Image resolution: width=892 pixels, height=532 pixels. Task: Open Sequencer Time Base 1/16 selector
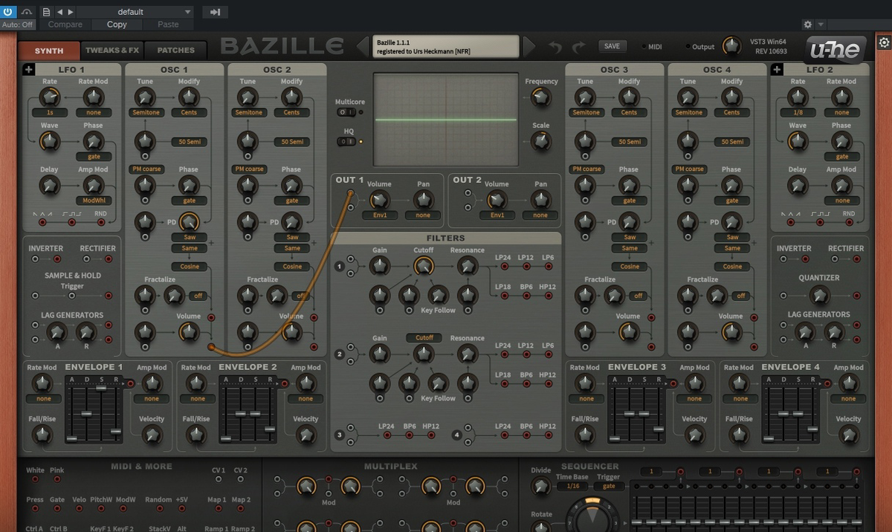[572, 486]
